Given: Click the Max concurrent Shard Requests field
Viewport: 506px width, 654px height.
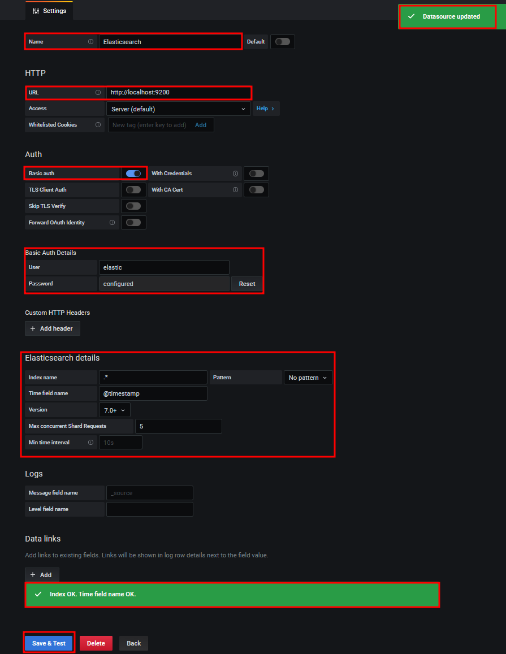Looking at the screenshot, I should point(178,426).
